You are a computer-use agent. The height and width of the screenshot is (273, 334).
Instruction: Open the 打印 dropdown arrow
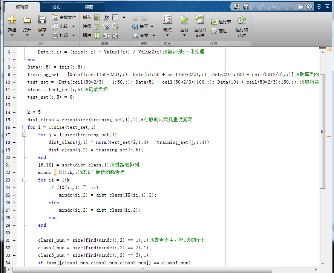(74, 35)
